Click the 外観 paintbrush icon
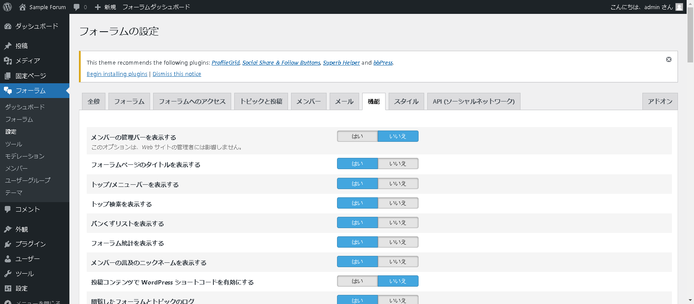 click(8, 229)
